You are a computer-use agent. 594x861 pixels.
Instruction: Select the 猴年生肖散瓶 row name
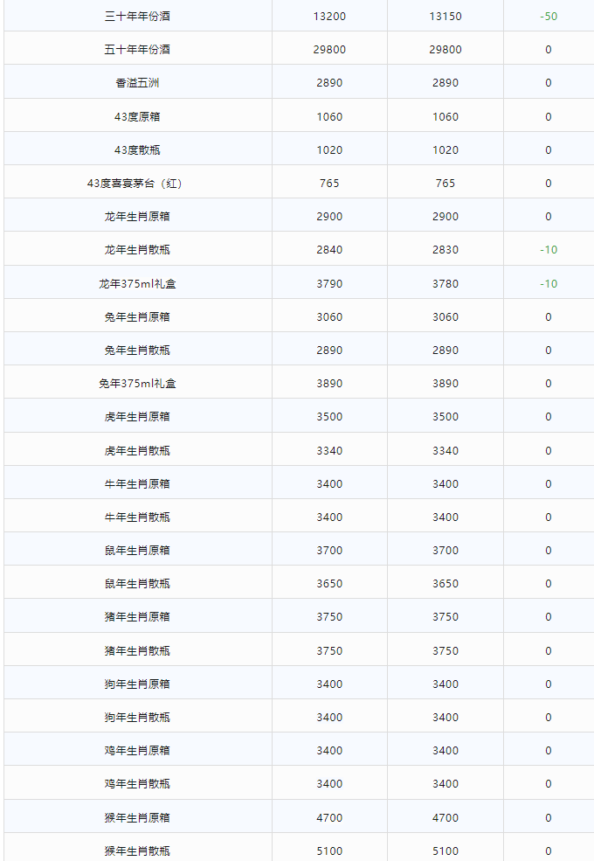pos(137,851)
